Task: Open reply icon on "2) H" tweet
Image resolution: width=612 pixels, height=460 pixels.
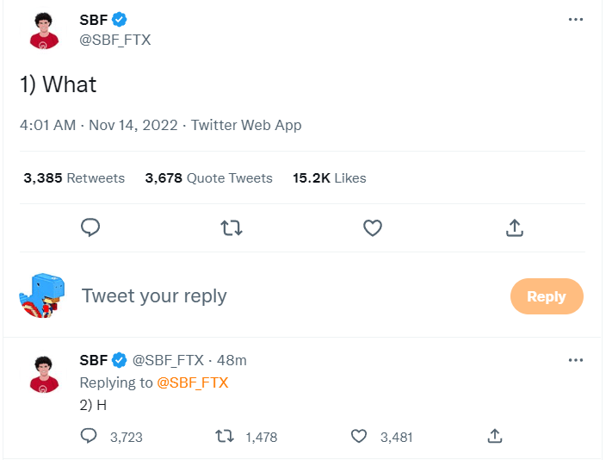Action: click(x=89, y=437)
